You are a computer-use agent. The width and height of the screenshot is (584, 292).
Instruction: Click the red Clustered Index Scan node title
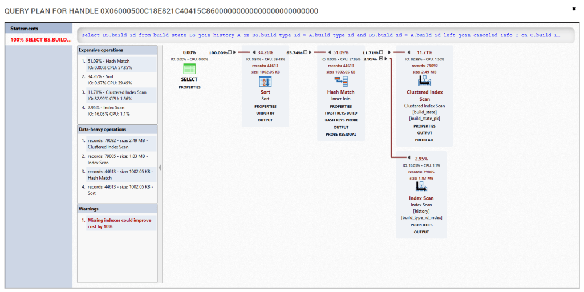tap(424, 95)
